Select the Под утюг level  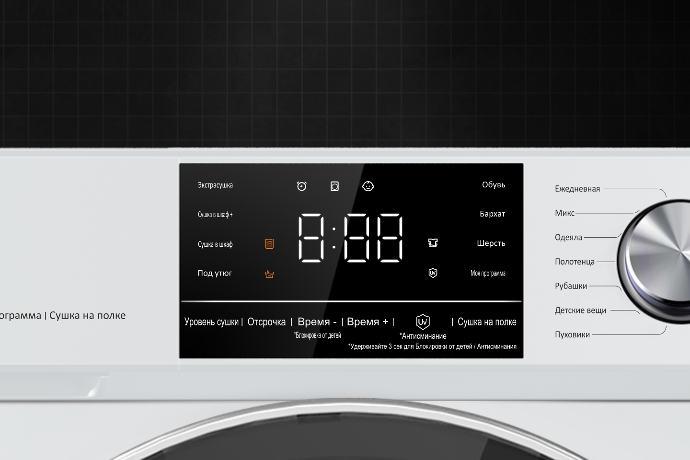coord(215,273)
